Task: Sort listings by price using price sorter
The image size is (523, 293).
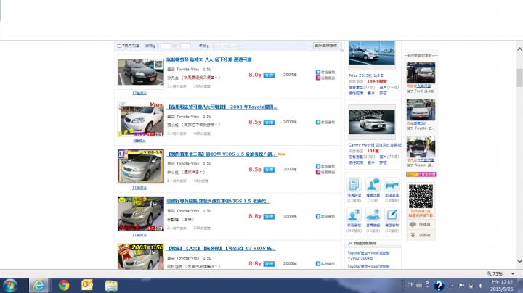Action: 150,46
